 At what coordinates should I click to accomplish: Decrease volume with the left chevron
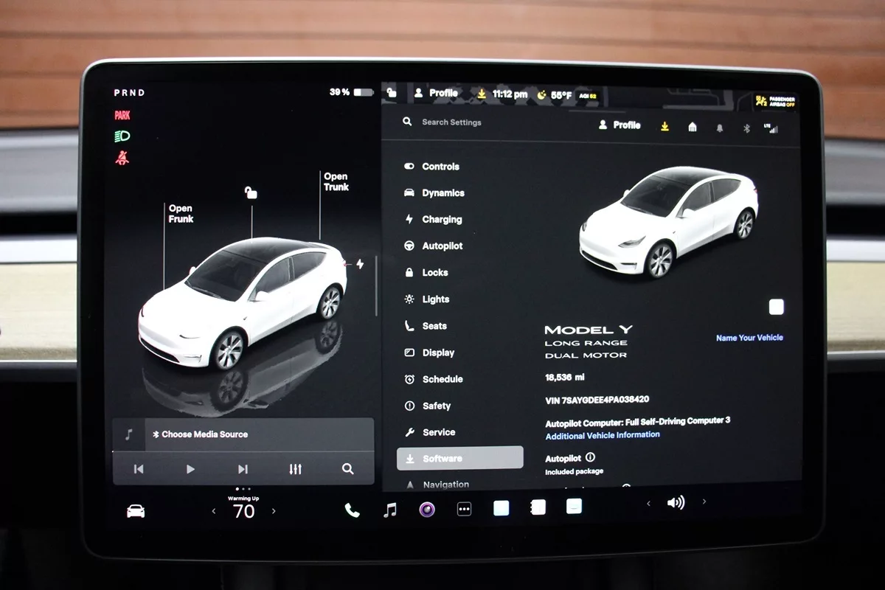(648, 503)
